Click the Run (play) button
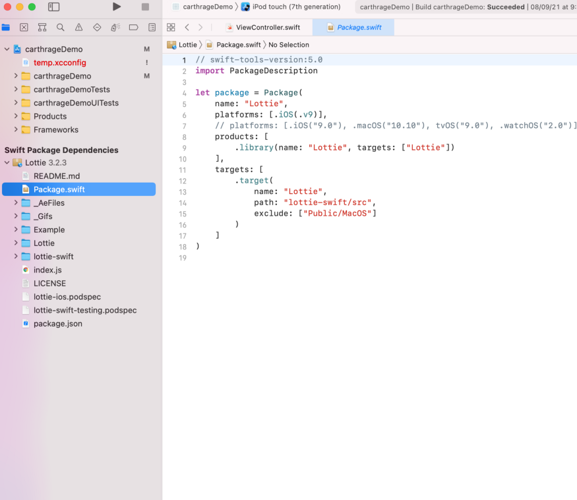Image resolution: width=577 pixels, height=500 pixels. (x=117, y=7)
